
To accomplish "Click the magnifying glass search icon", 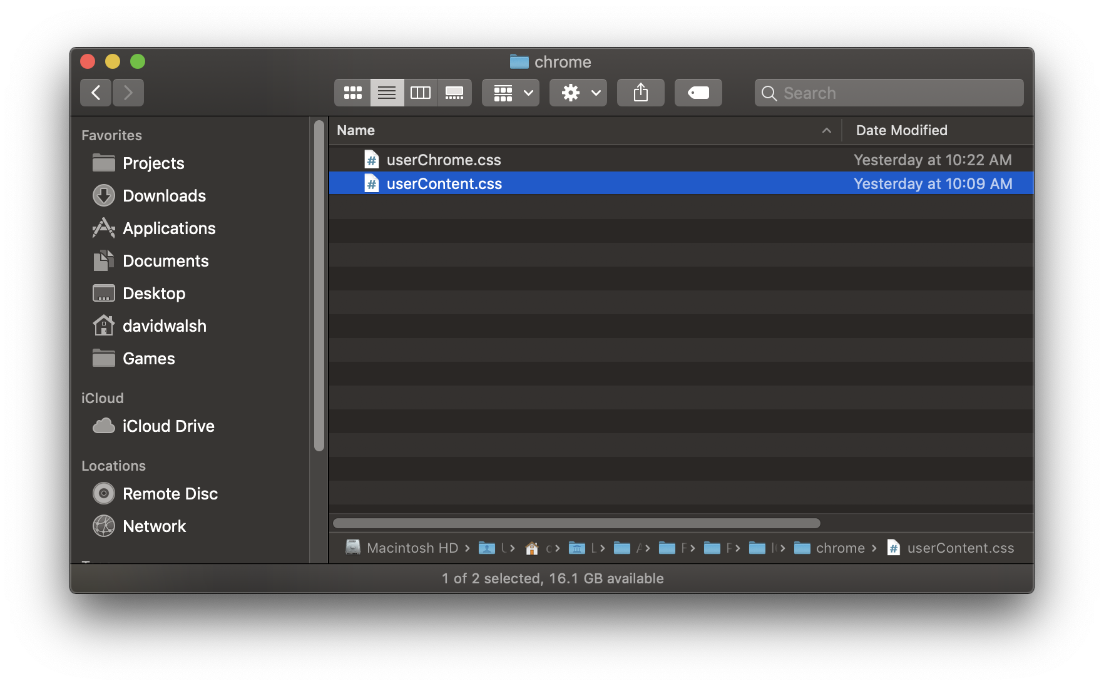I will [x=769, y=93].
